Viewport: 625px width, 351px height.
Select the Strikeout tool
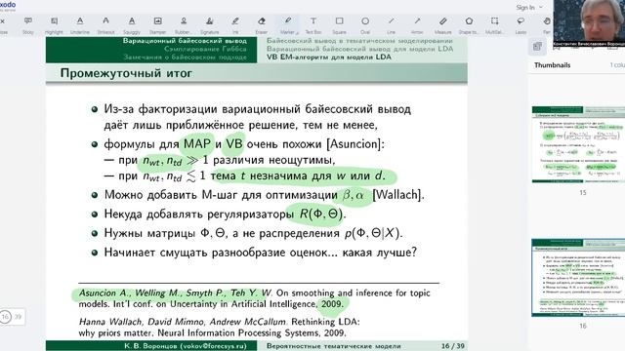pyautogui.click(x=105, y=24)
